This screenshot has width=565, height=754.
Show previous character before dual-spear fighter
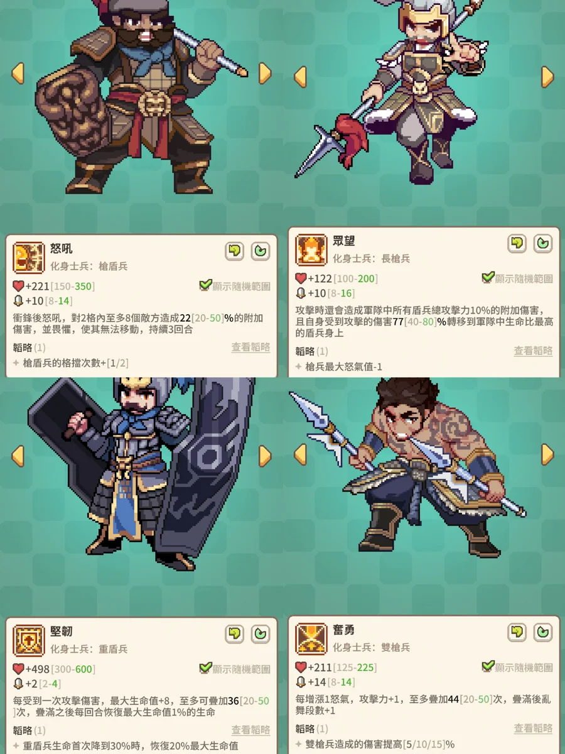[300, 454]
